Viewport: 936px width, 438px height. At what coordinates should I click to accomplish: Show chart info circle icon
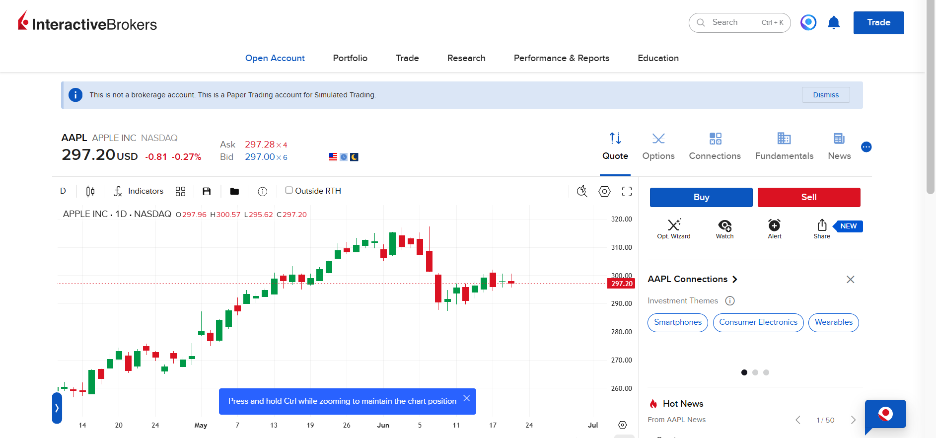click(263, 191)
